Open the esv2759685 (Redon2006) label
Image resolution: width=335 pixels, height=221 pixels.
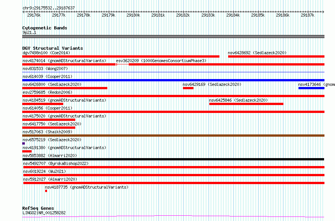coord(47,92)
